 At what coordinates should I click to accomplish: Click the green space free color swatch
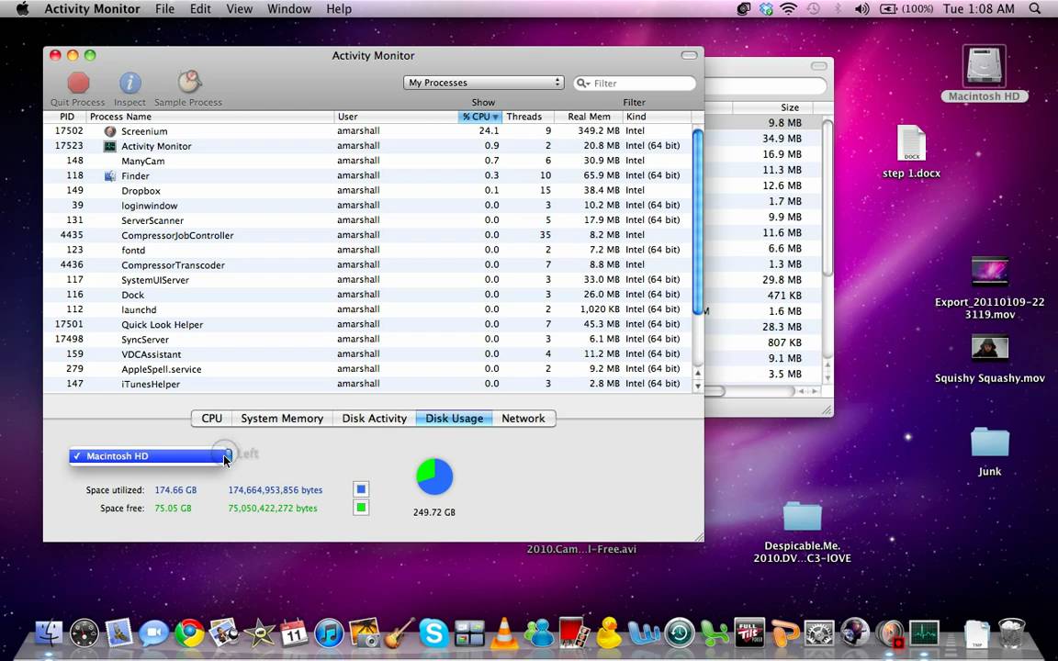pyautogui.click(x=361, y=507)
